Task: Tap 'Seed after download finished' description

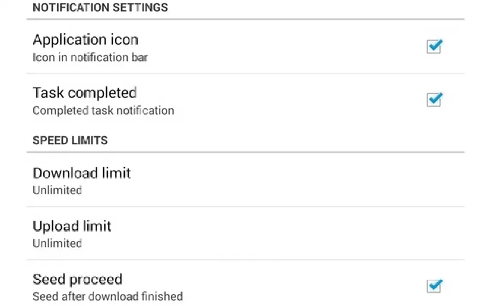Action: coord(108,297)
